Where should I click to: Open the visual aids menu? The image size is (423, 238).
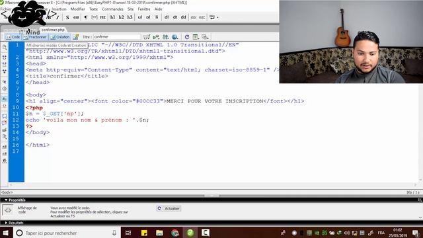[x=205, y=37]
